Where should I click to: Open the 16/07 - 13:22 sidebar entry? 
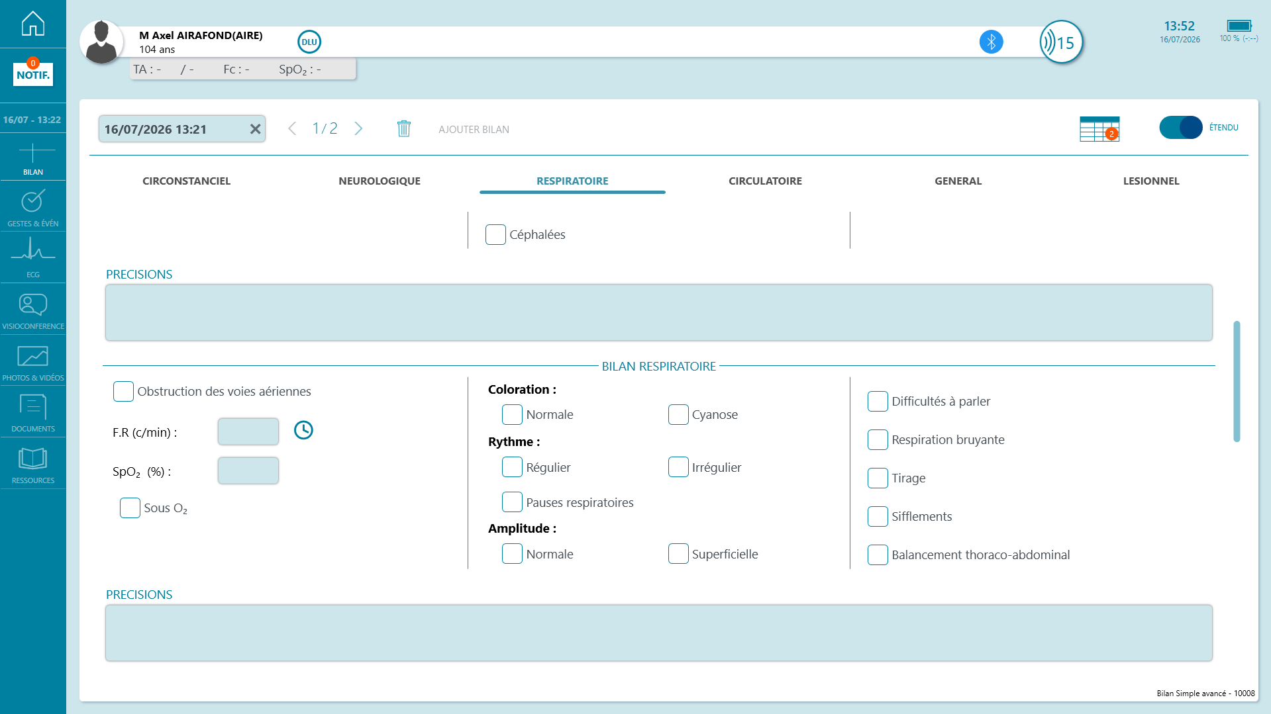tap(32, 120)
